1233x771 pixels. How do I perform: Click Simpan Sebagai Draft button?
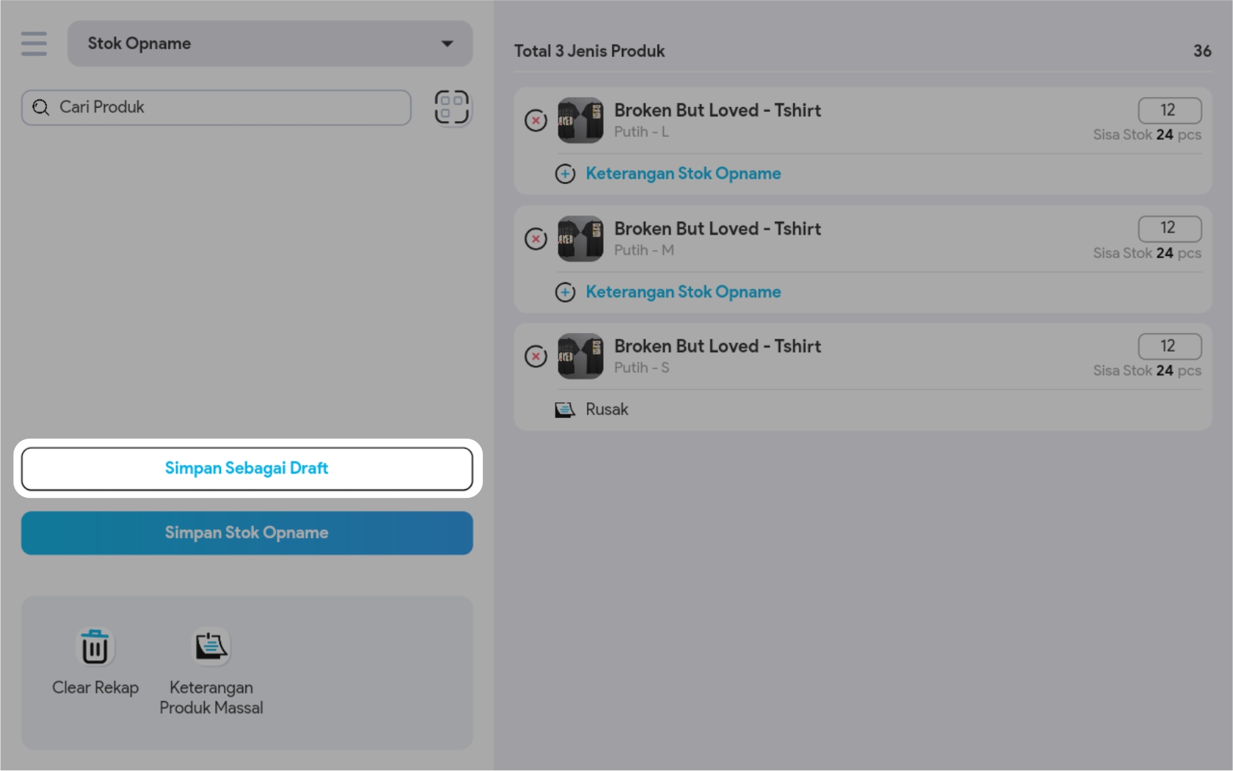[247, 469]
